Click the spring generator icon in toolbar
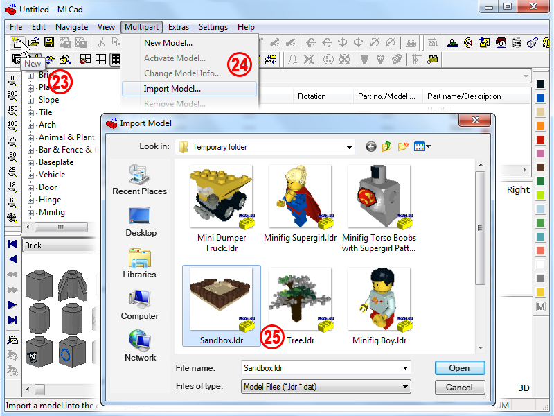The height and width of the screenshot is (416, 554). [517, 43]
